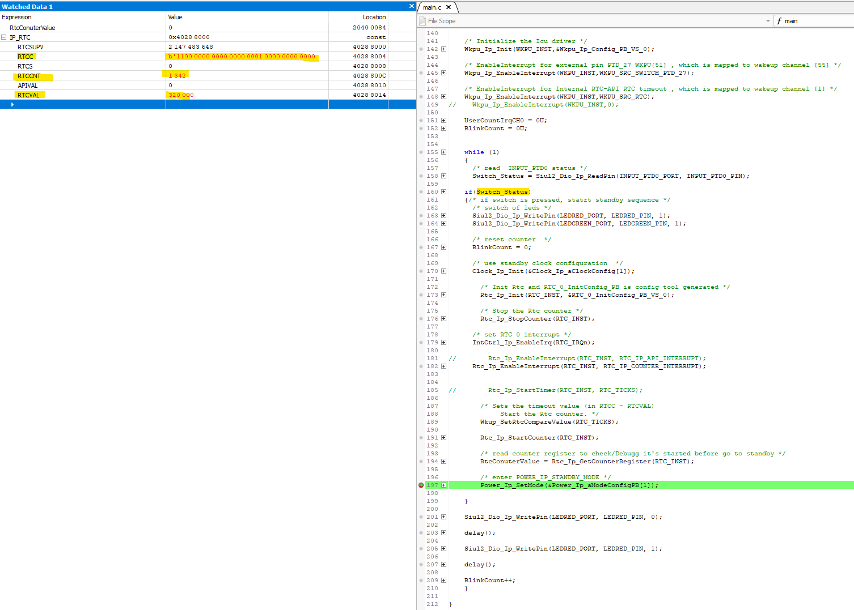854x610 pixels.
Task: Click the Value column header
Action: pos(247,17)
